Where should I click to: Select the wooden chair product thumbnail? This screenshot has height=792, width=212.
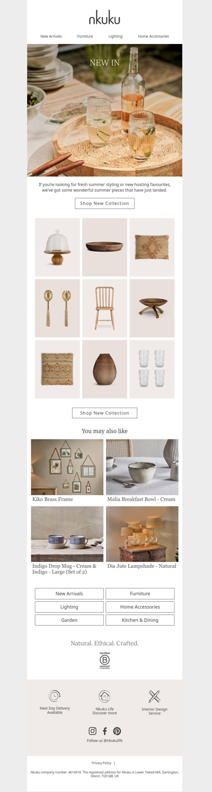[x=104, y=308]
